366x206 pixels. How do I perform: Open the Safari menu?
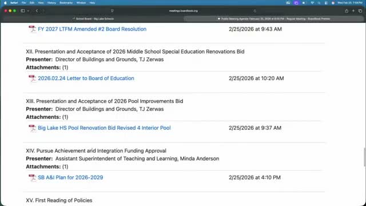coord(14,3)
